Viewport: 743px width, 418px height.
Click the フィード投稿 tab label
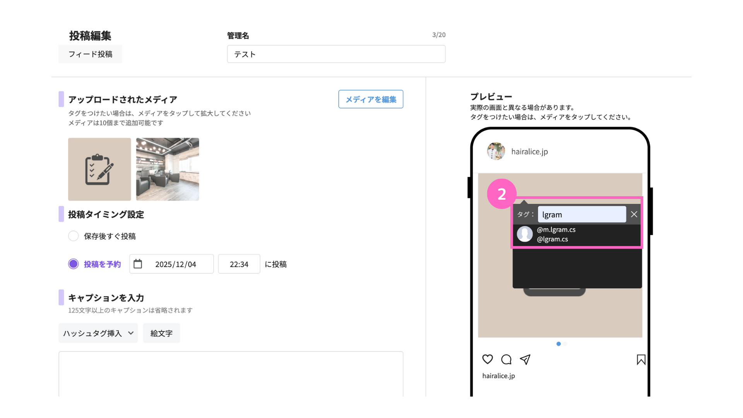[x=90, y=54]
